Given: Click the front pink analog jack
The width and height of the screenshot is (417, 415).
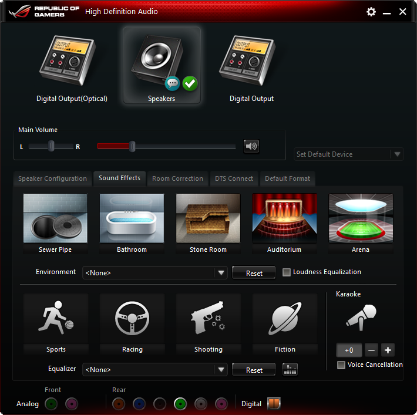Looking at the screenshot, I should (72, 404).
